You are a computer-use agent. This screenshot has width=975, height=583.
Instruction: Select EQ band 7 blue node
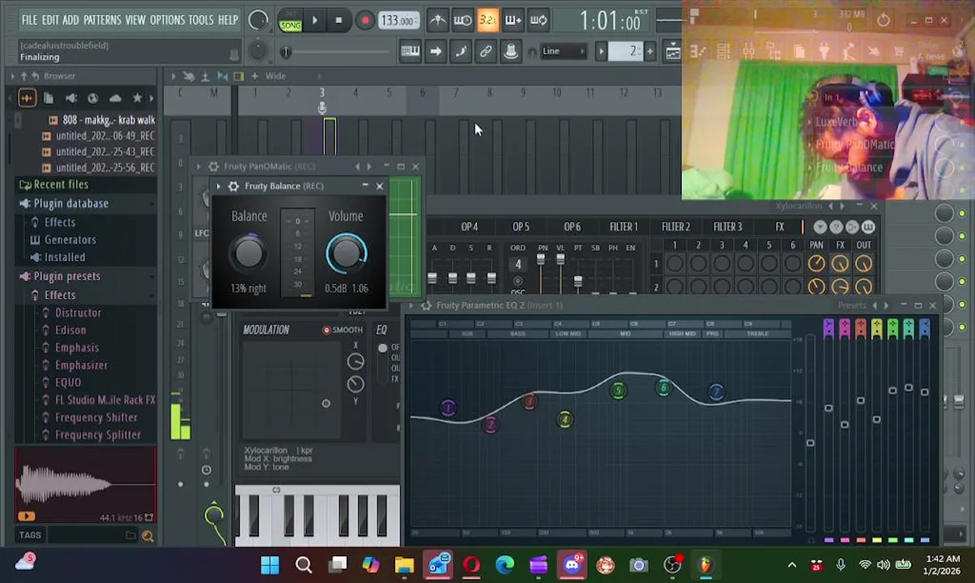716,393
